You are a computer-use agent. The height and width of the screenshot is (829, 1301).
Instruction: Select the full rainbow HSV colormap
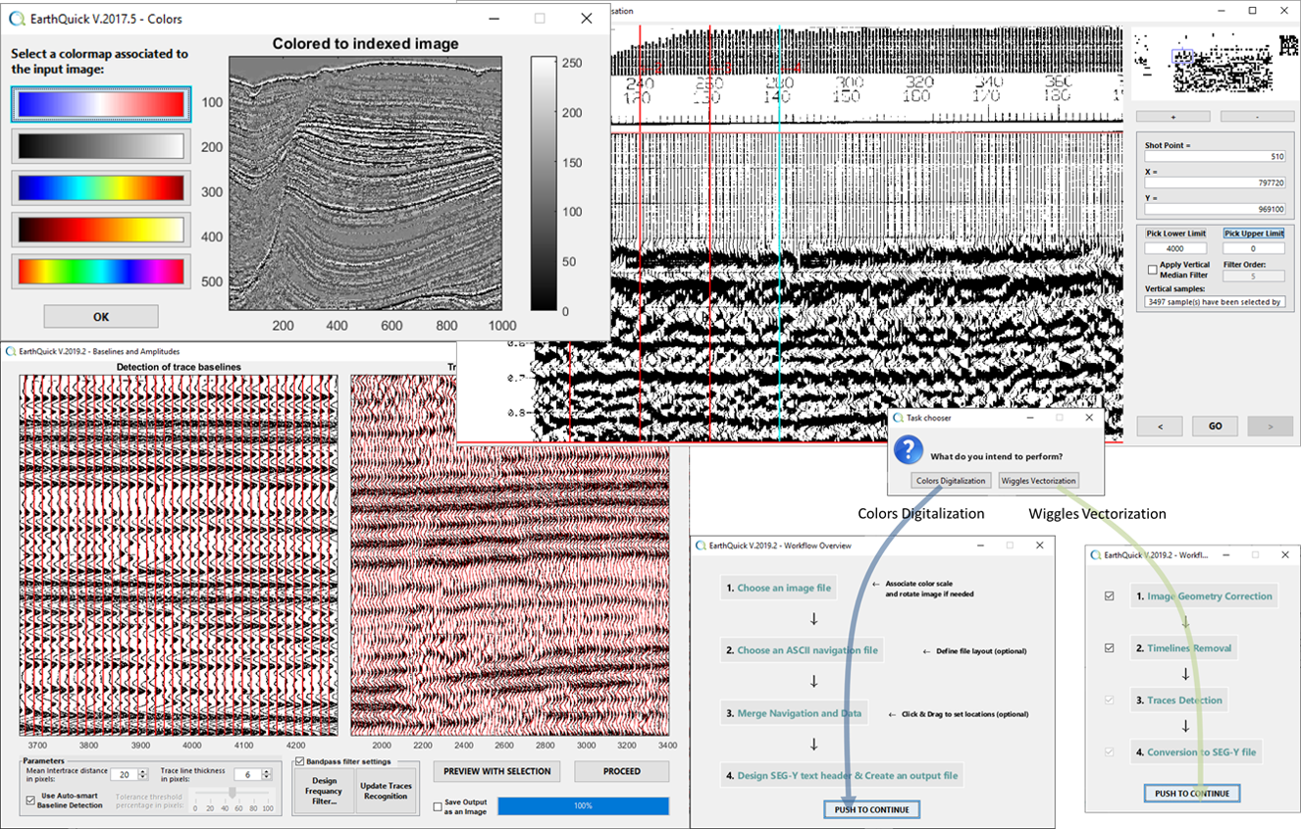pyautogui.click(x=101, y=271)
